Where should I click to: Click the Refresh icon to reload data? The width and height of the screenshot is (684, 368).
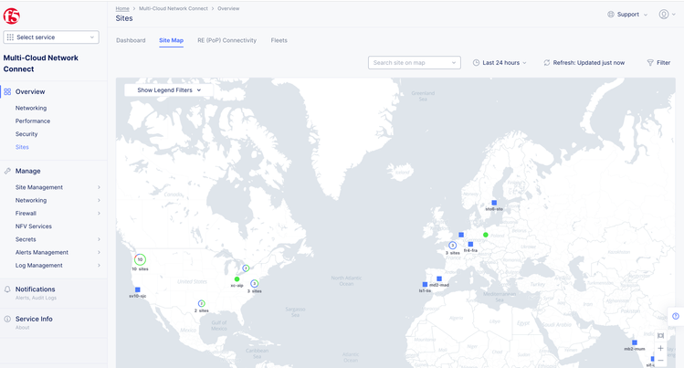pyautogui.click(x=547, y=63)
